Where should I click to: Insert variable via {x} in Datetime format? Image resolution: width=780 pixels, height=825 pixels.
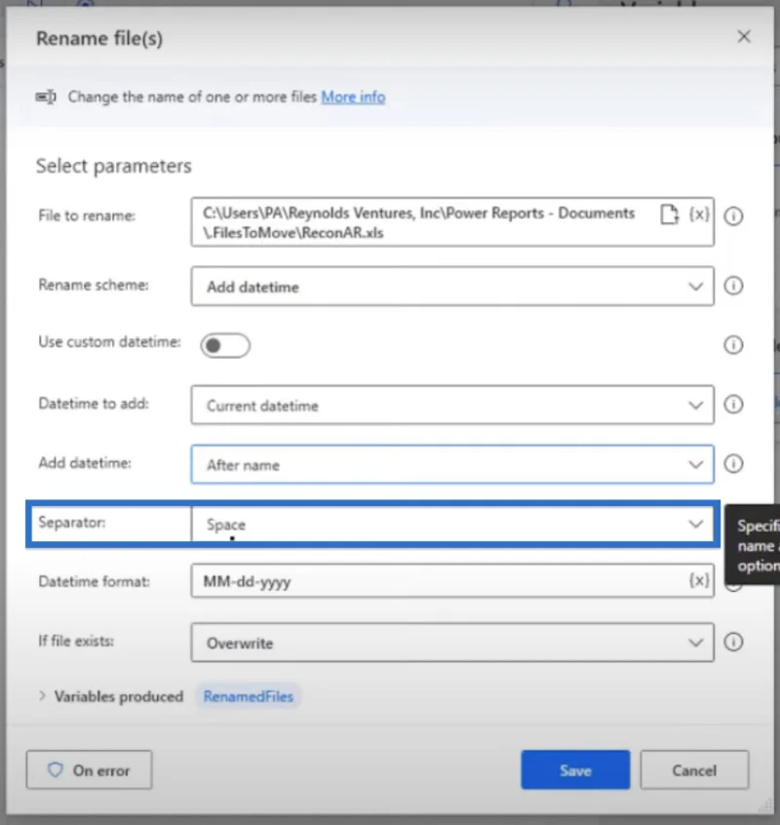(x=699, y=580)
